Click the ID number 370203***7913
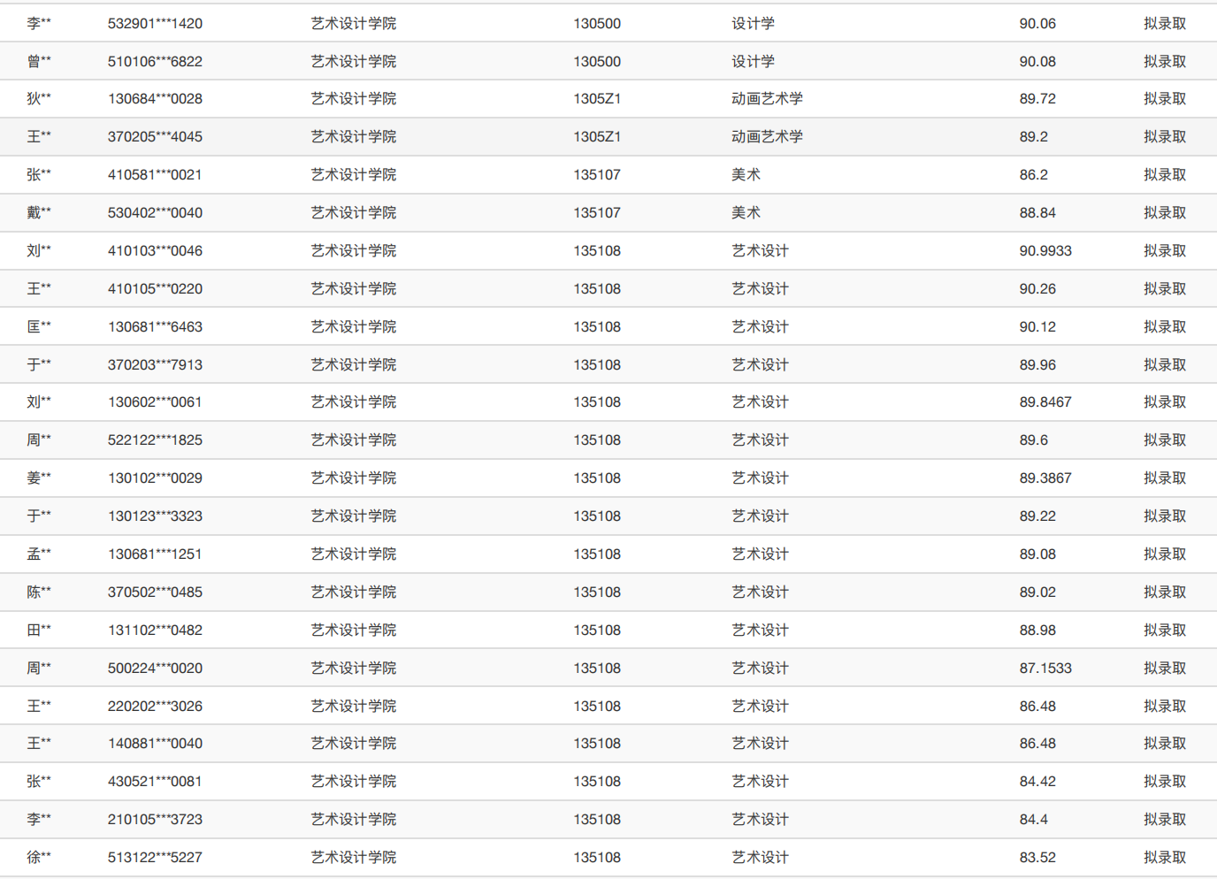The width and height of the screenshot is (1217, 879). [x=155, y=365]
